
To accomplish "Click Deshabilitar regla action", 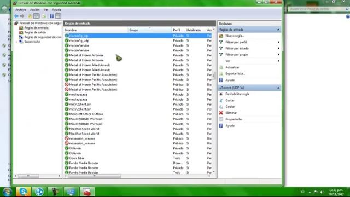I will [237, 94].
